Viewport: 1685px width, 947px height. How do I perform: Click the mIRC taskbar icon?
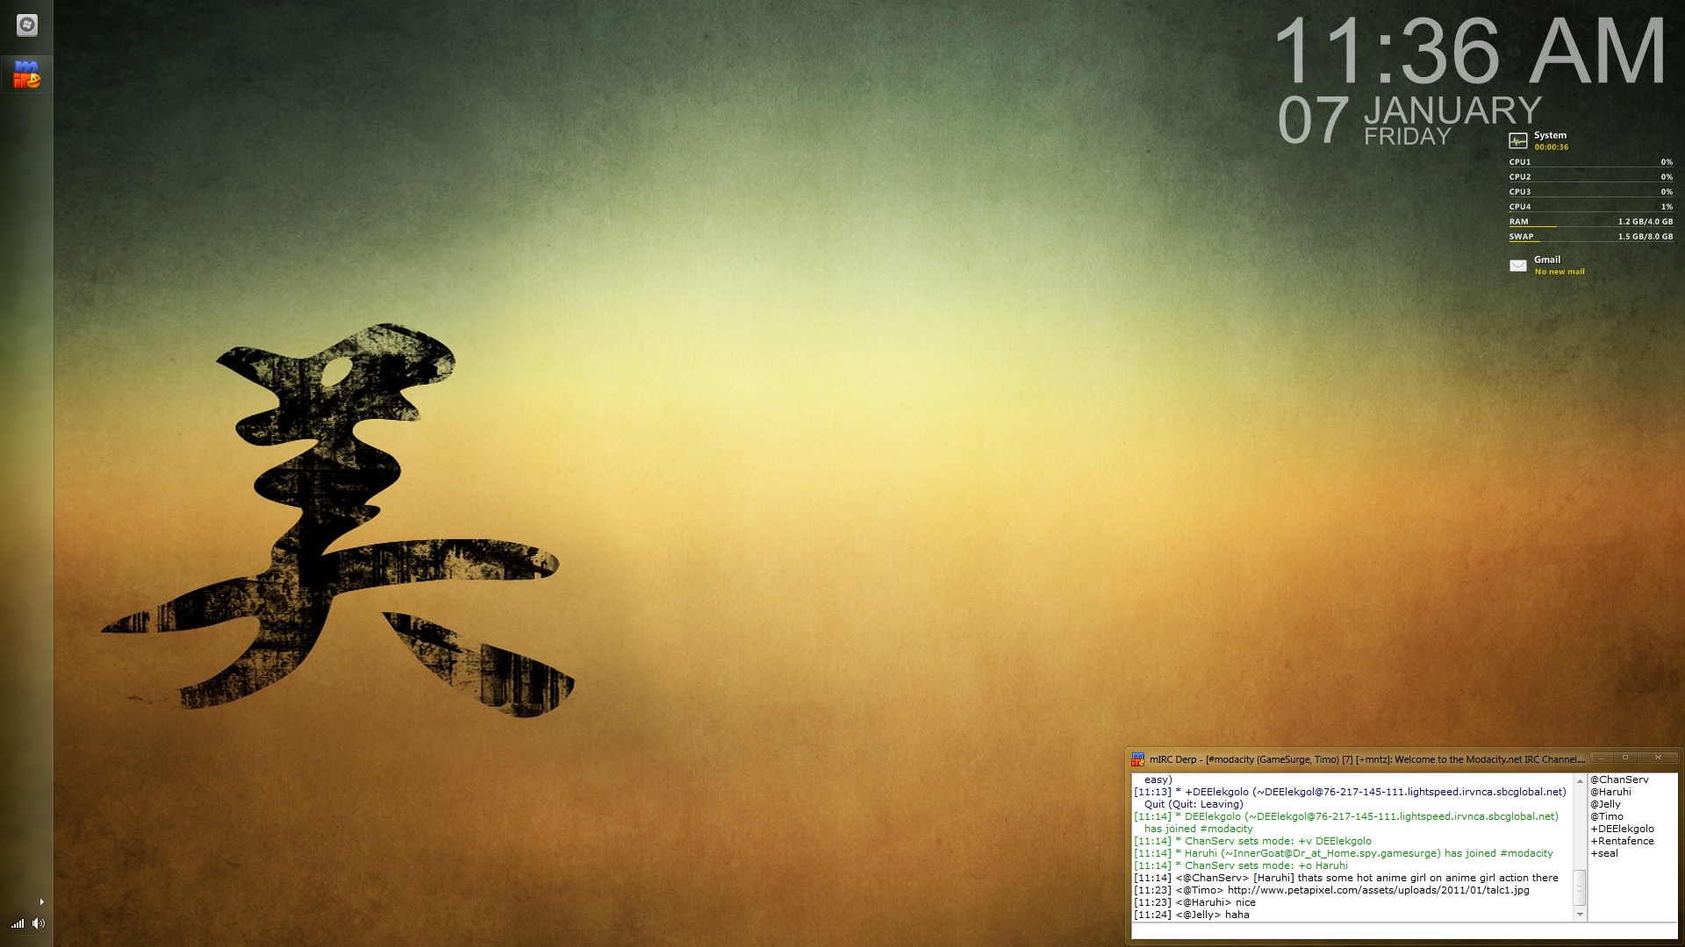[x=26, y=75]
